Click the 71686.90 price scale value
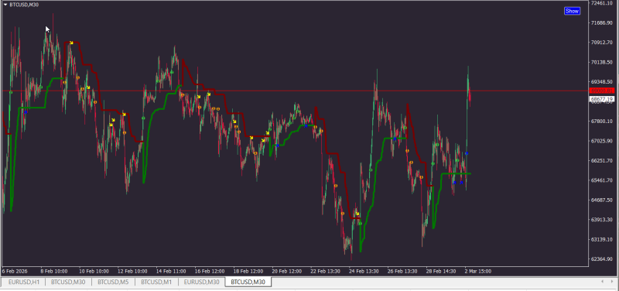Viewport: 619px width, 291px height. [x=602, y=23]
